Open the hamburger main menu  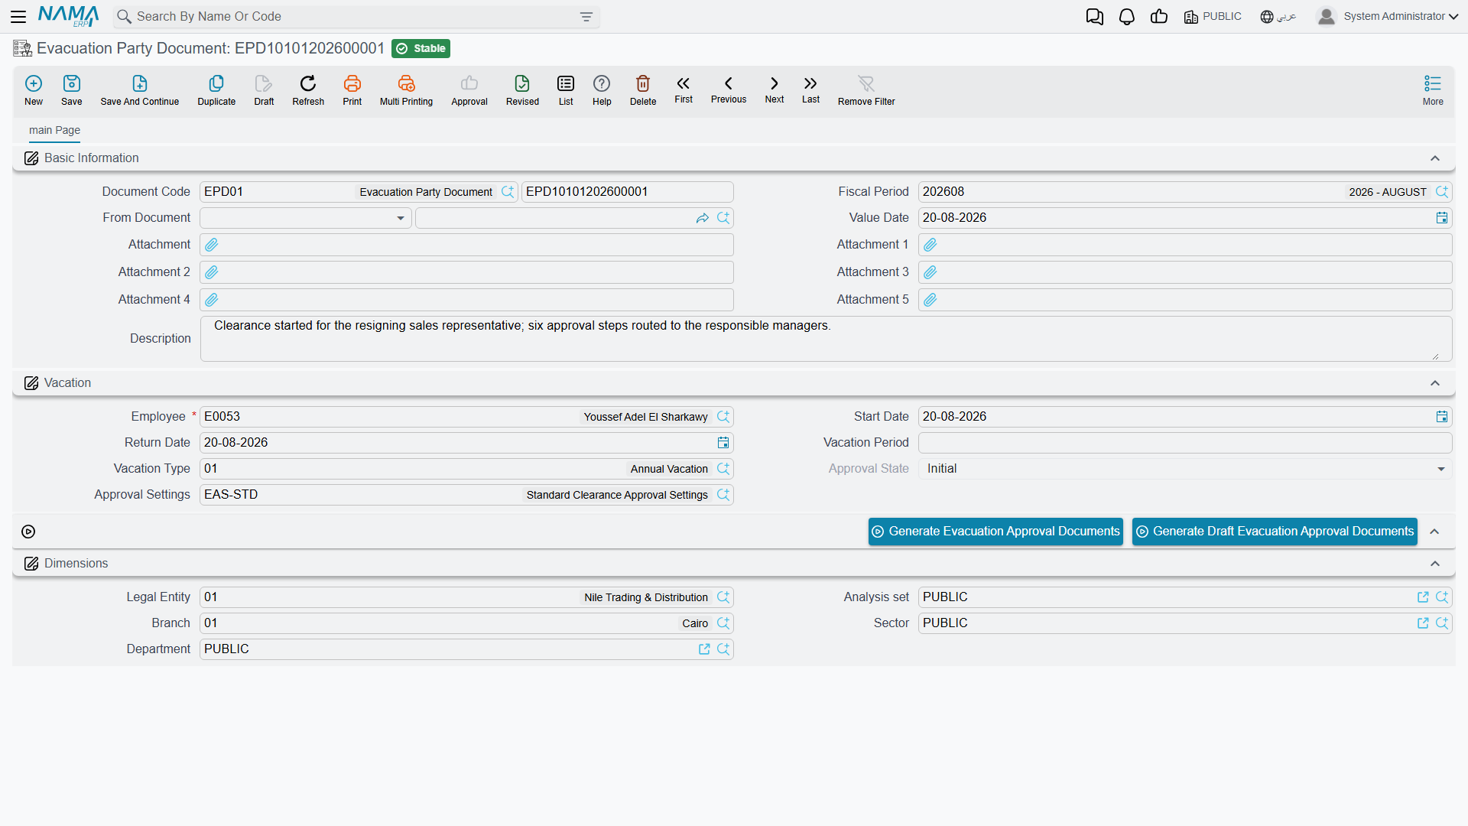coord(18,17)
